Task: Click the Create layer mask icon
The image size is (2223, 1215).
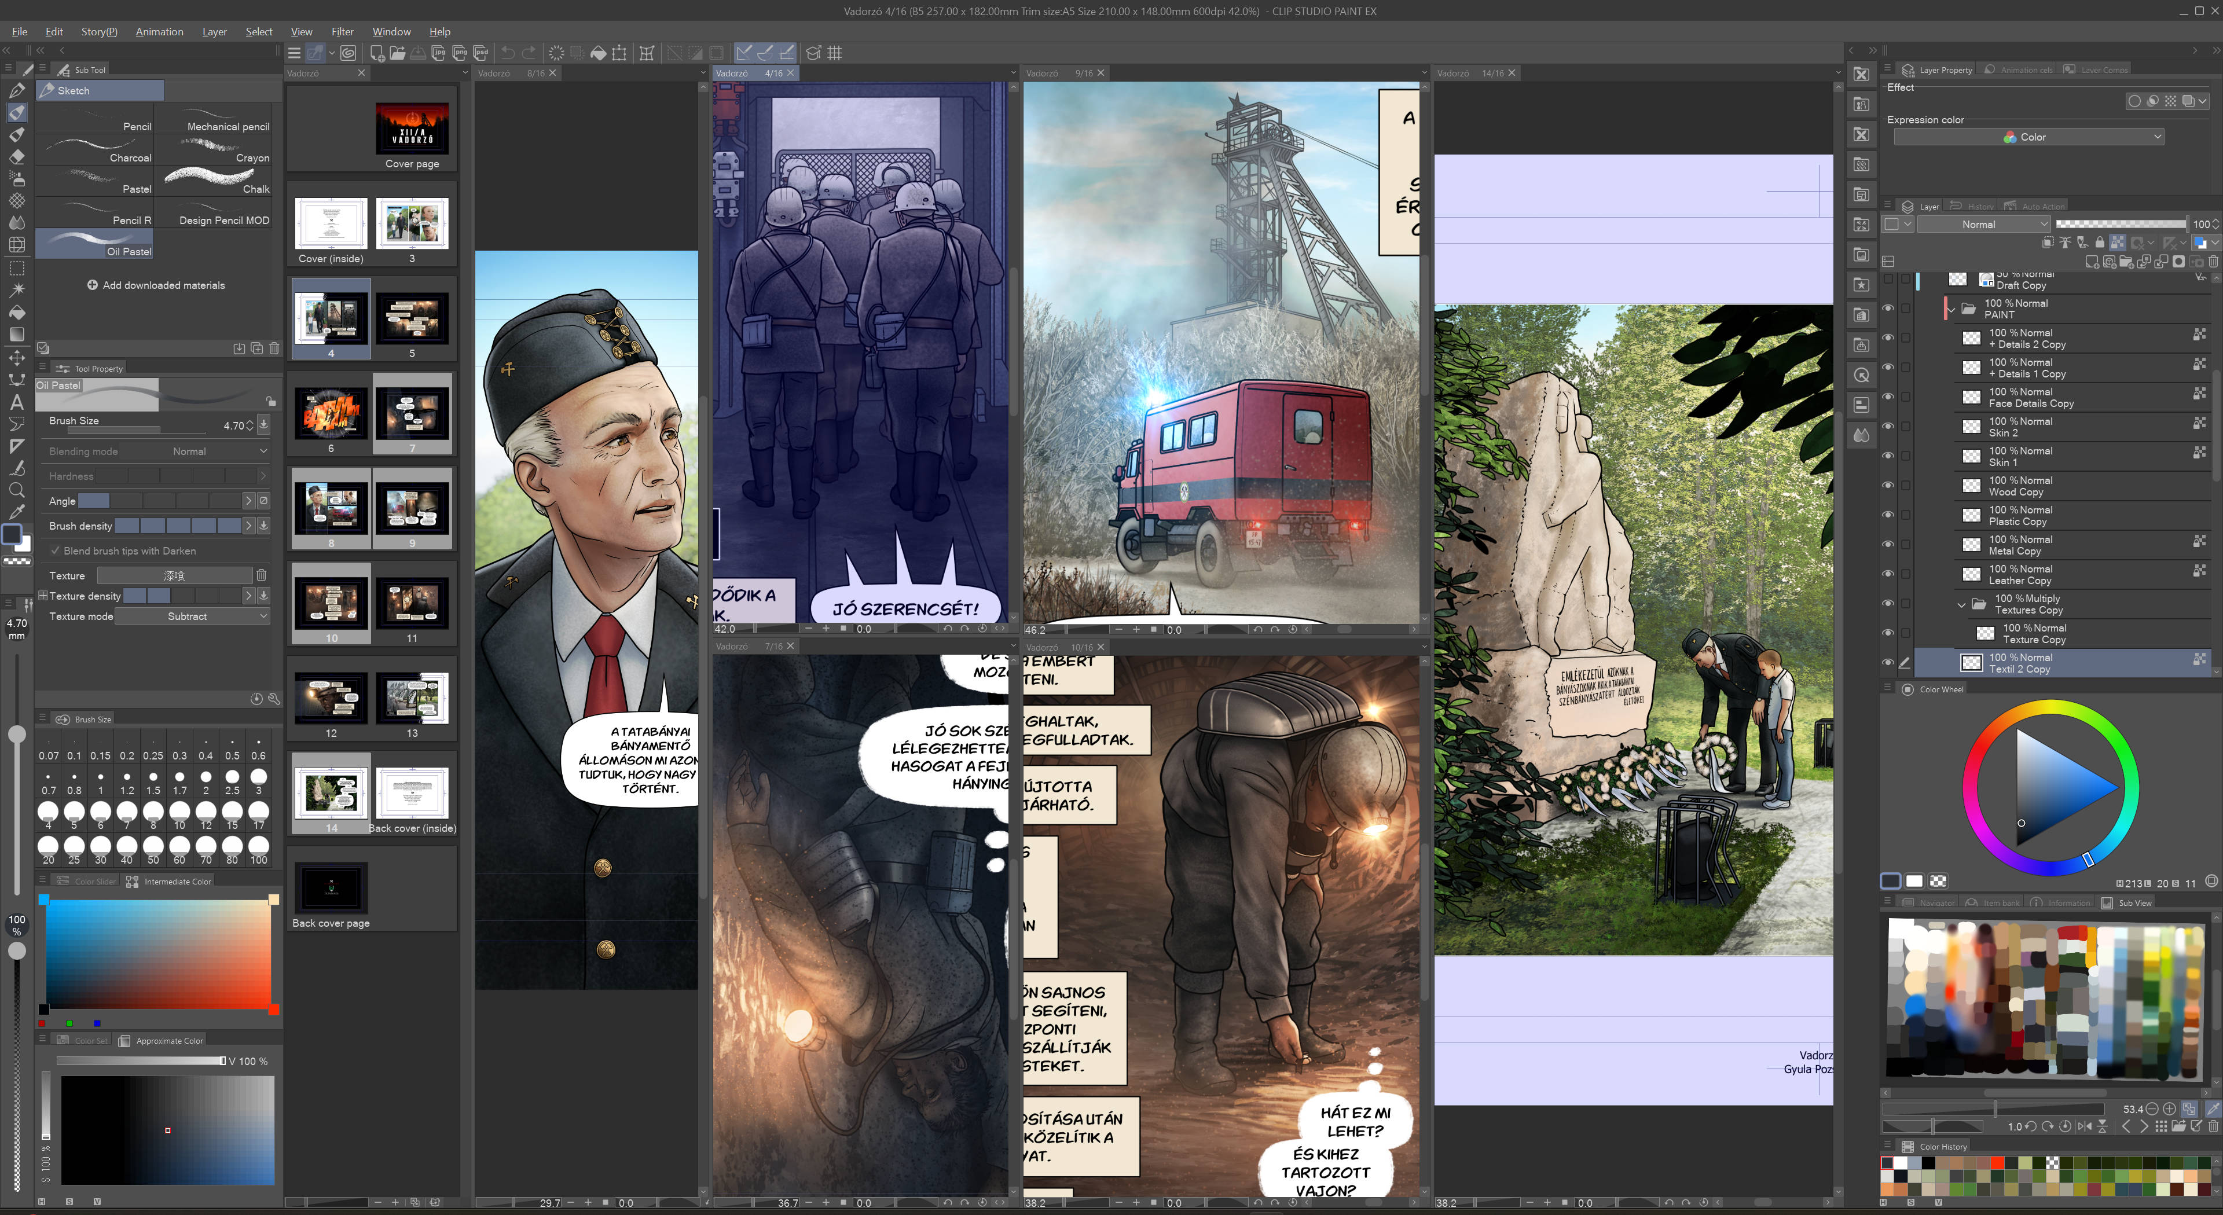Action: [x=2179, y=262]
